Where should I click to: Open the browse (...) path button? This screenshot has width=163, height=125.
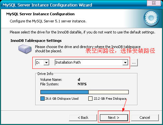[134, 62]
